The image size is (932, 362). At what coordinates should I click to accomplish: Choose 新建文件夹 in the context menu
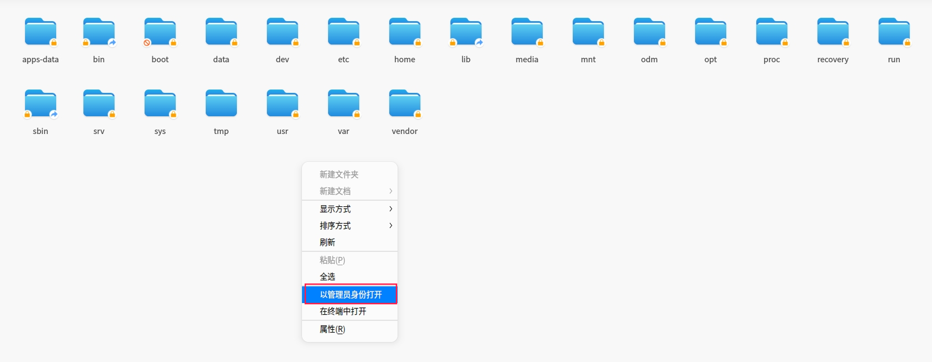point(350,174)
